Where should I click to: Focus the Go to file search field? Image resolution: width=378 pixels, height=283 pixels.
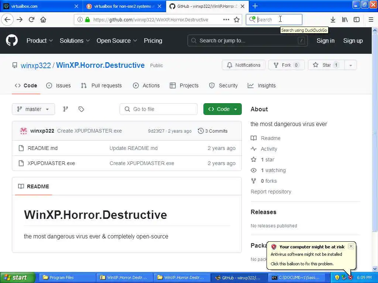pos(158,109)
